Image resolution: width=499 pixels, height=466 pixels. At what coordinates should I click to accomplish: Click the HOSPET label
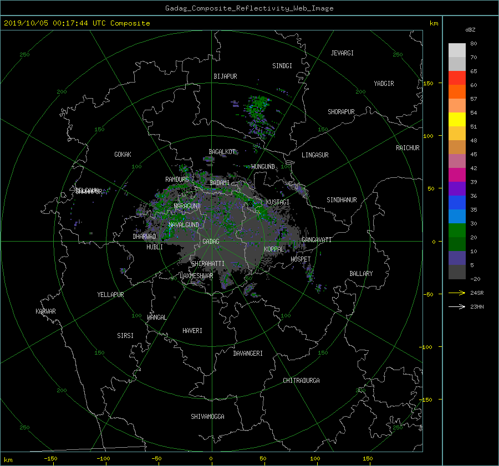(x=301, y=259)
